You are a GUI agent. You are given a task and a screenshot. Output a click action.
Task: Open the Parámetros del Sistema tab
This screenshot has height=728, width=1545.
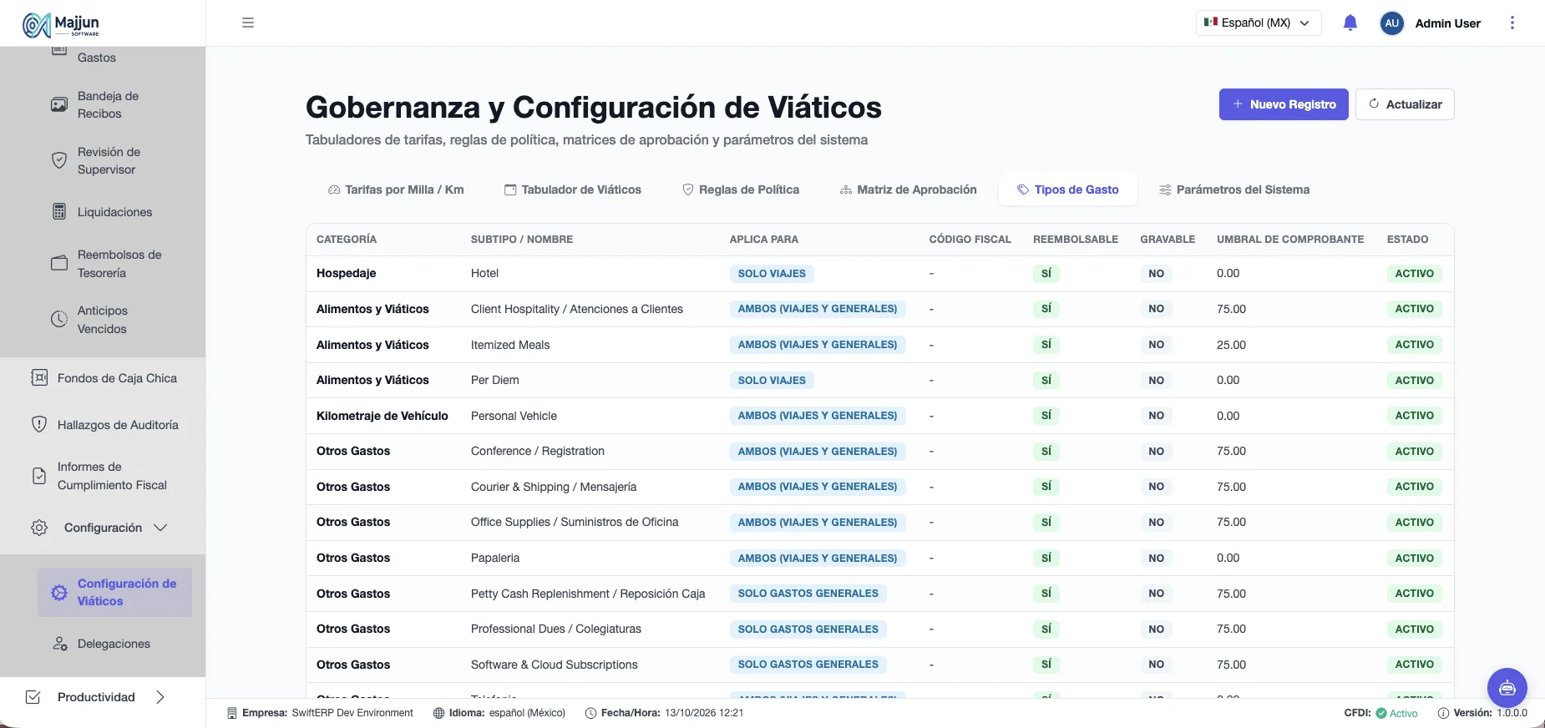coord(1234,190)
